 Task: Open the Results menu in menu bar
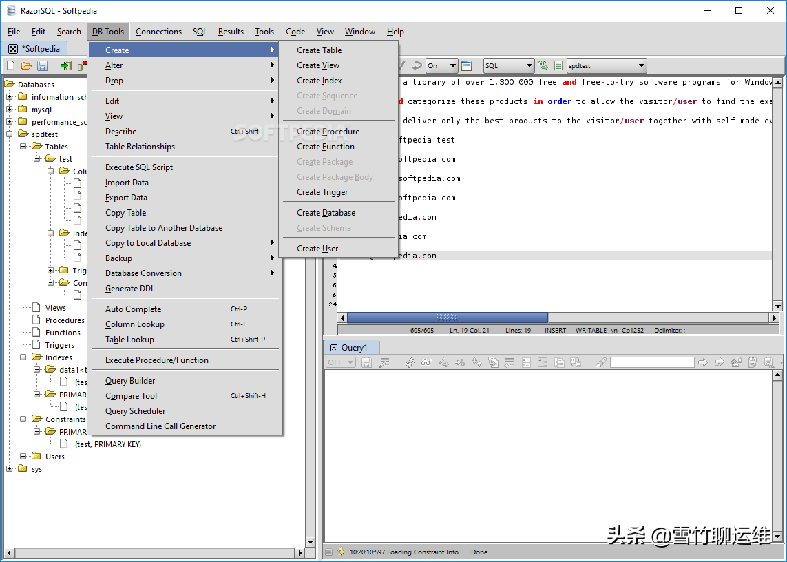231,32
